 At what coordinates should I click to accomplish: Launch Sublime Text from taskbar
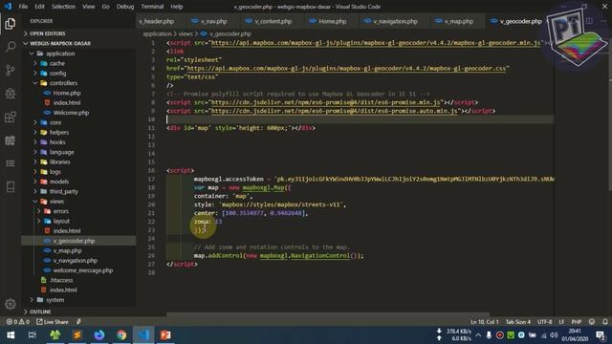click(x=77, y=335)
